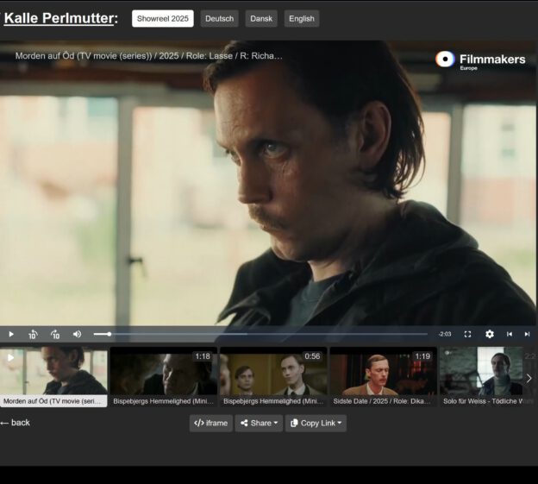This screenshot has height=484, width=538.
Task: Click the video title Morden auf Öd text
Action: tap(148, 55)
